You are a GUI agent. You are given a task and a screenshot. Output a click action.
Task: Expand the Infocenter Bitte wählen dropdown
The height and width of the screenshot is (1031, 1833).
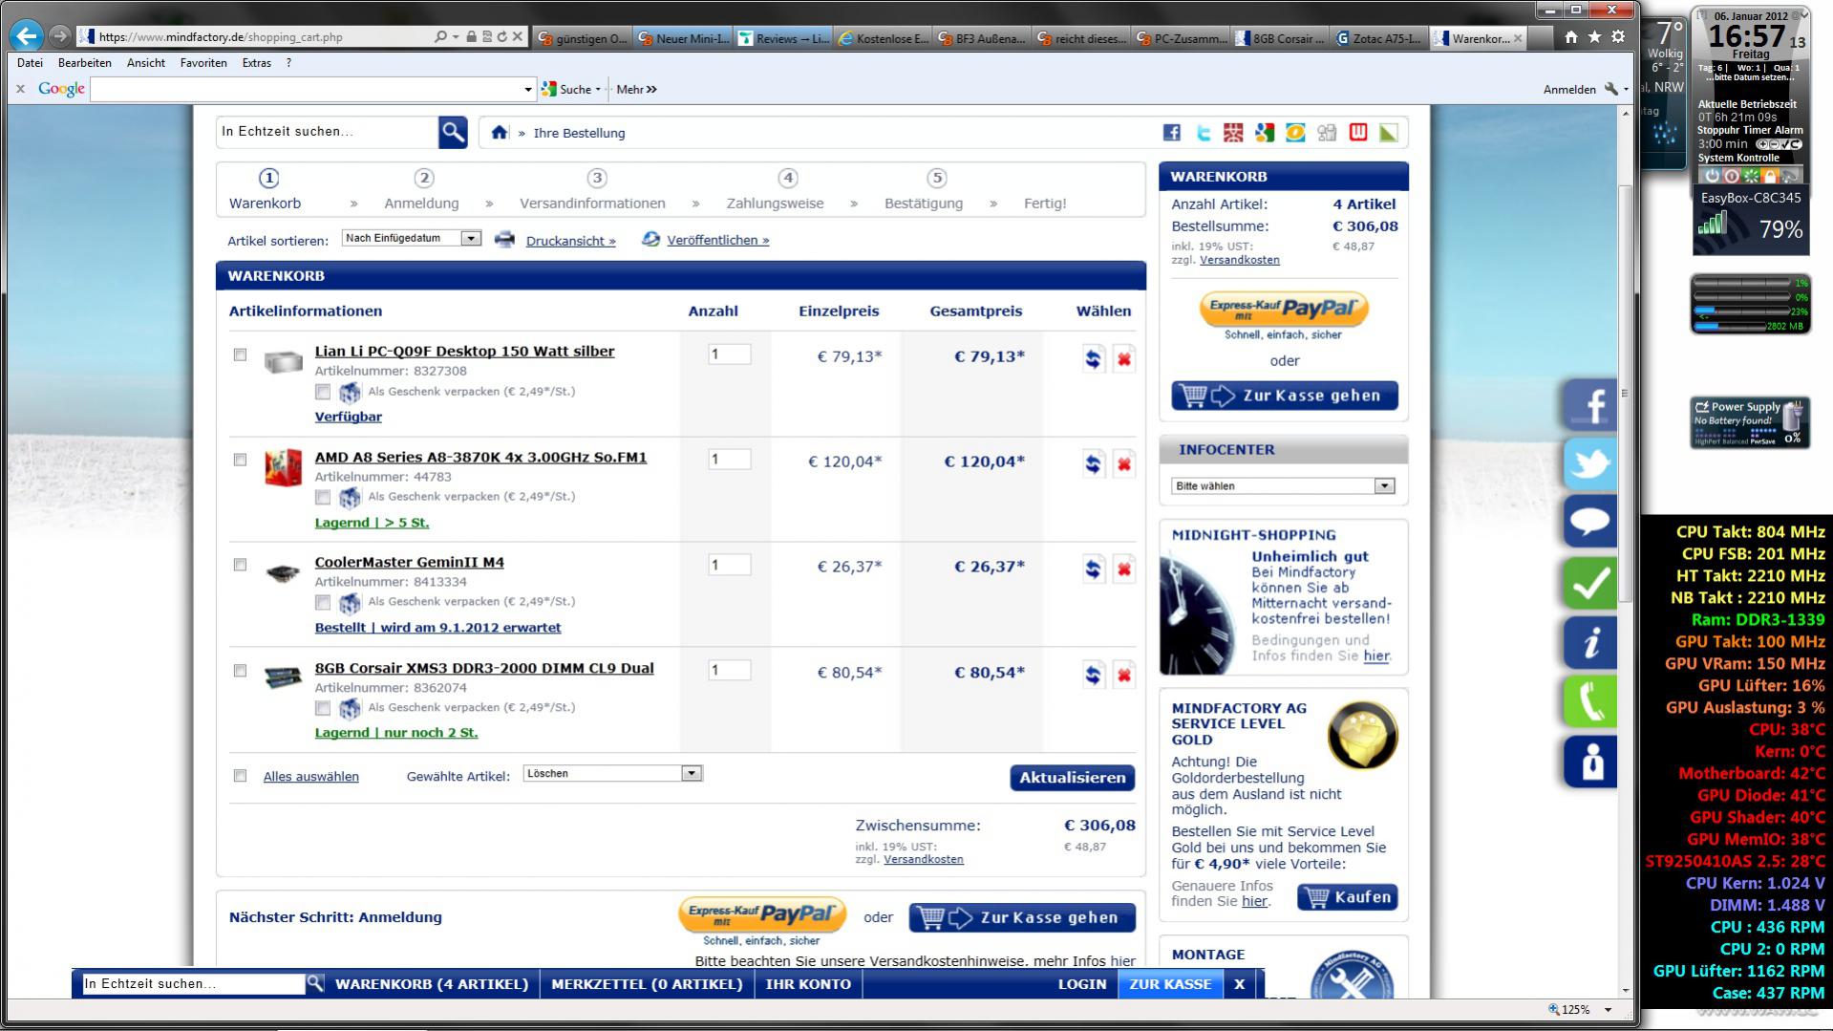(1283, 486)
